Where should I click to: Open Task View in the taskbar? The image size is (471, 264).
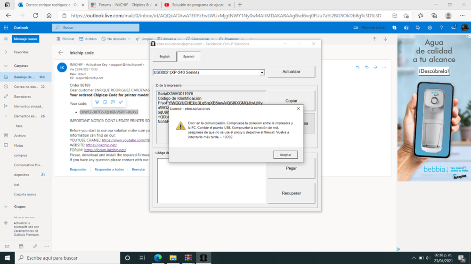pos(142,258)
